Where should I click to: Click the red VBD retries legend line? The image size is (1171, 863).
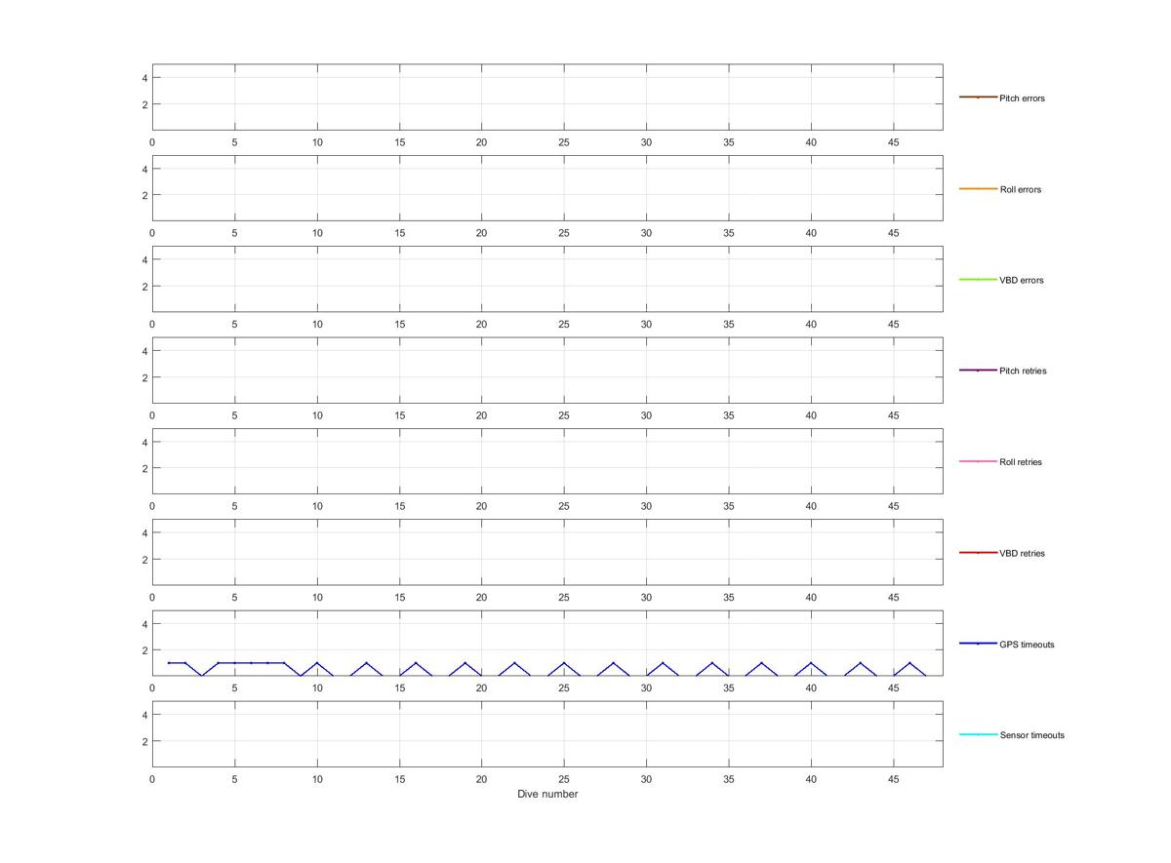tap(978, 552)
